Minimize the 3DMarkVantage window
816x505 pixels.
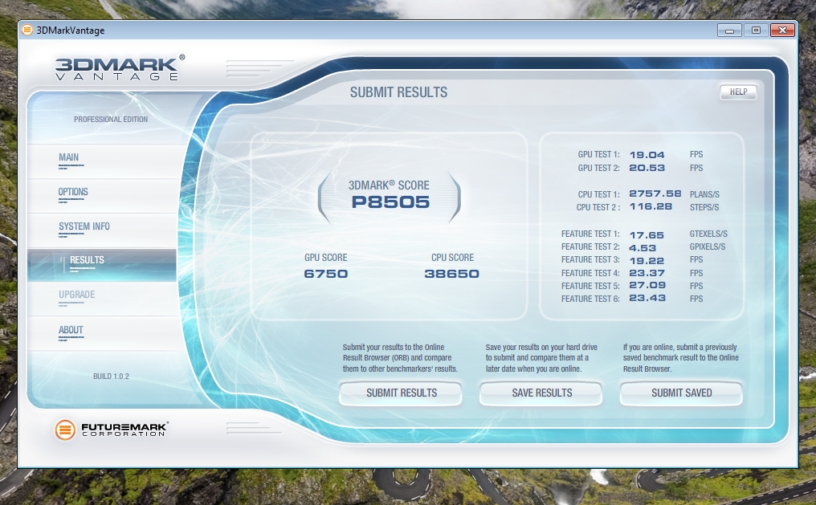(730, 30)
